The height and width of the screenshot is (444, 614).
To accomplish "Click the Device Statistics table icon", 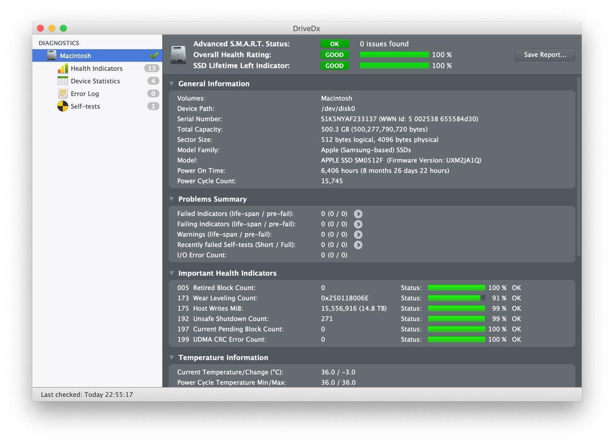I will (x=63, y=81).
